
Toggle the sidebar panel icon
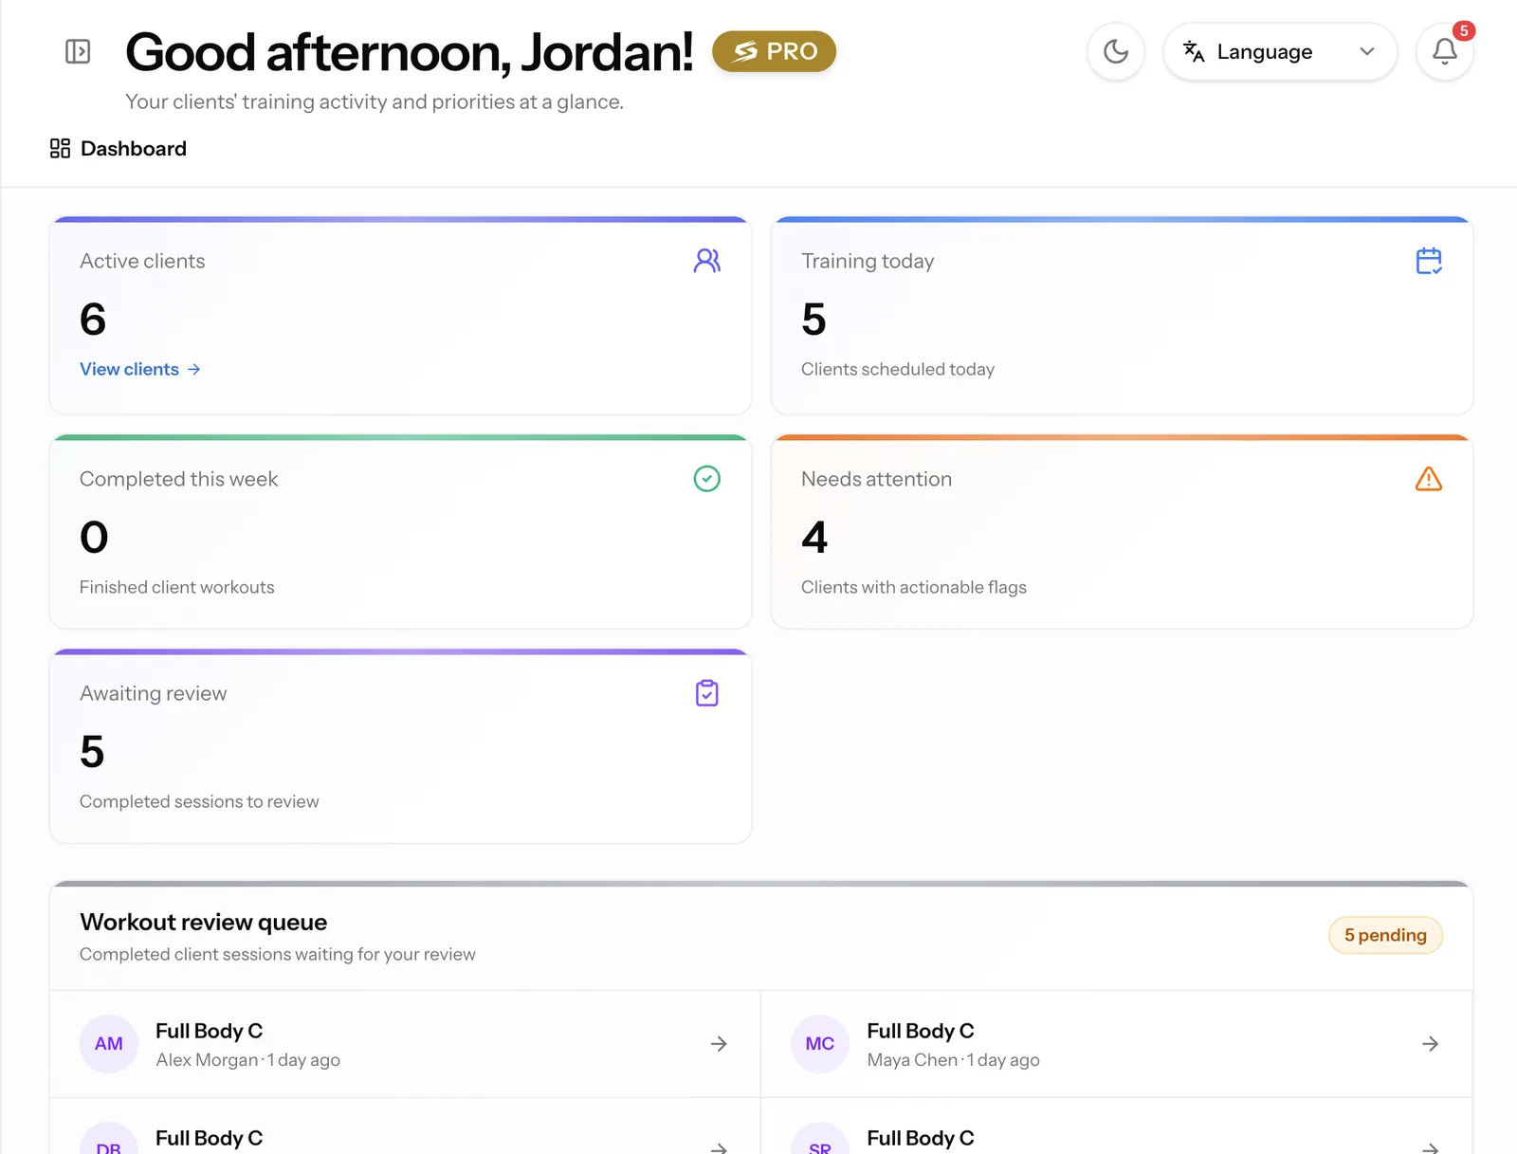[78, 51]
